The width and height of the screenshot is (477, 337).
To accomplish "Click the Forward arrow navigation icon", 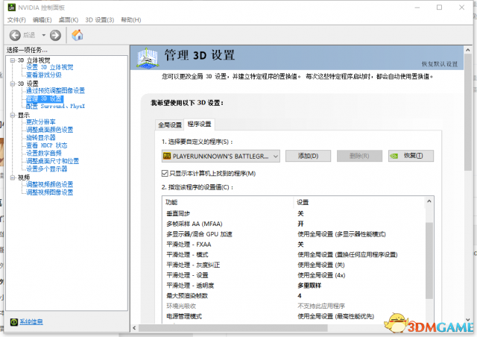I will pyautogui.click(x=55, y=35).
